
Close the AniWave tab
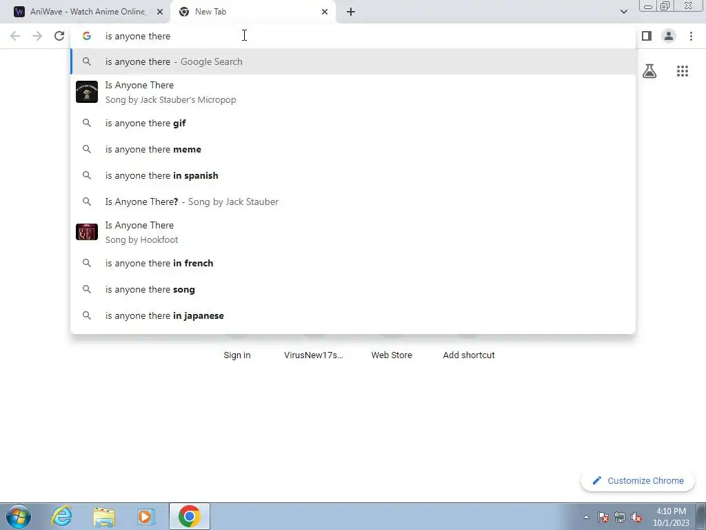[160, 12]
